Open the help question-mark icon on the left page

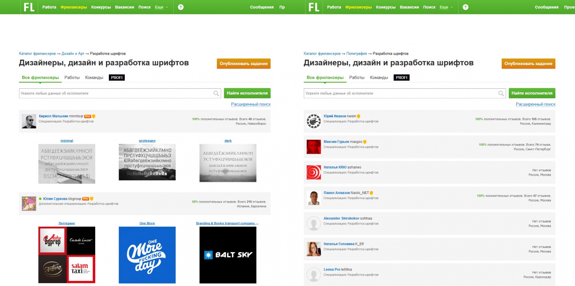(x=181, y=7)
